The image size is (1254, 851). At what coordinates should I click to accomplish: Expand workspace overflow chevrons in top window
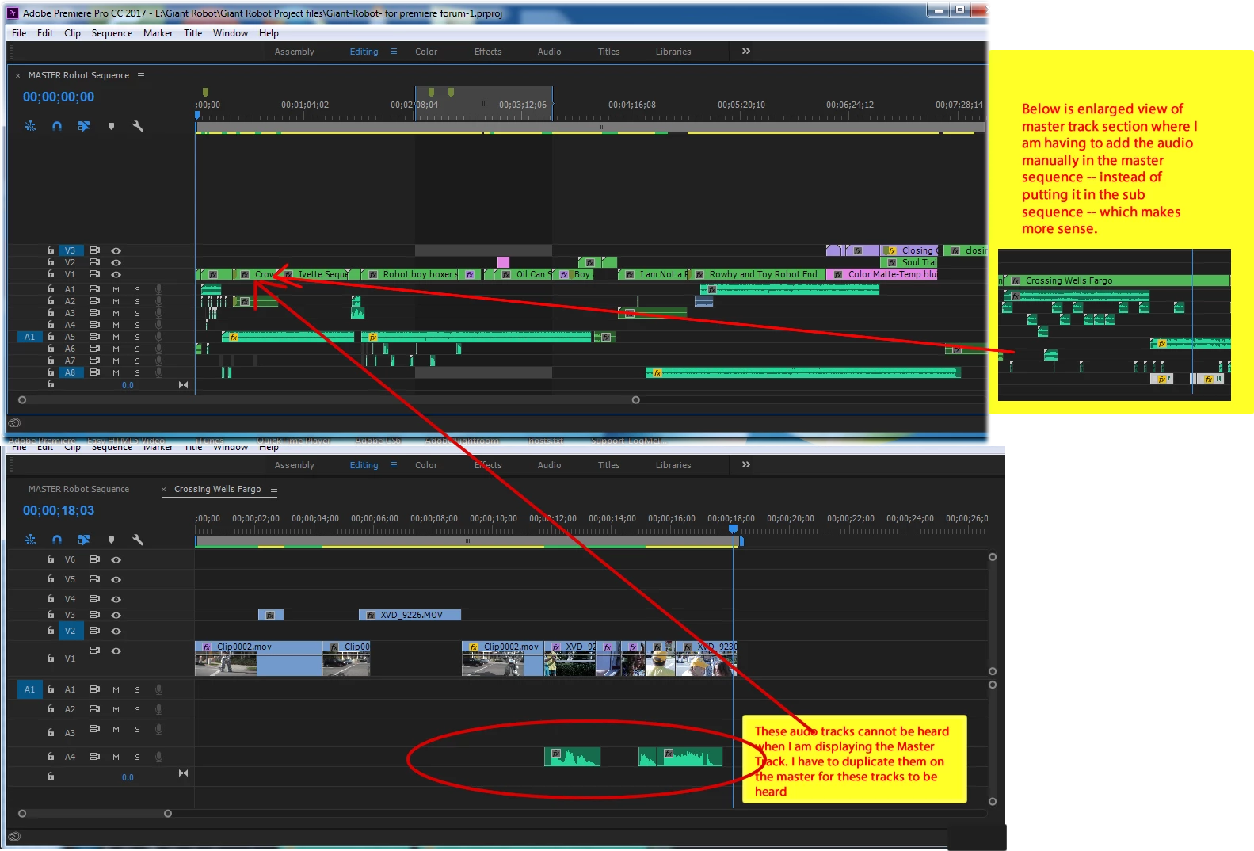click(x=745, y=51)
